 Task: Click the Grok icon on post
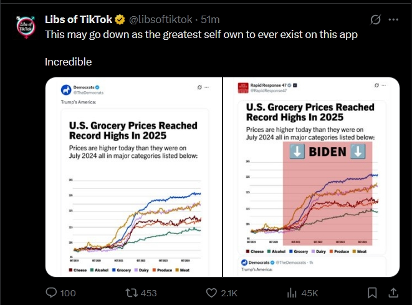(376, 19)
